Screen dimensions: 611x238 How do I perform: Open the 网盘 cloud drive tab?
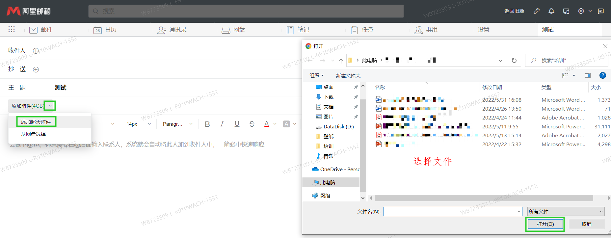233,30
